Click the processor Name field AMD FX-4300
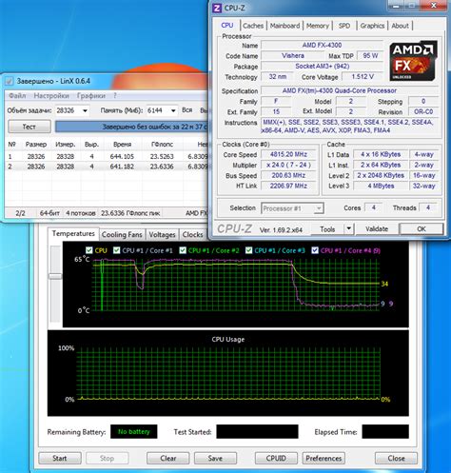Viewport: 451px width, 473px height. 322,45
